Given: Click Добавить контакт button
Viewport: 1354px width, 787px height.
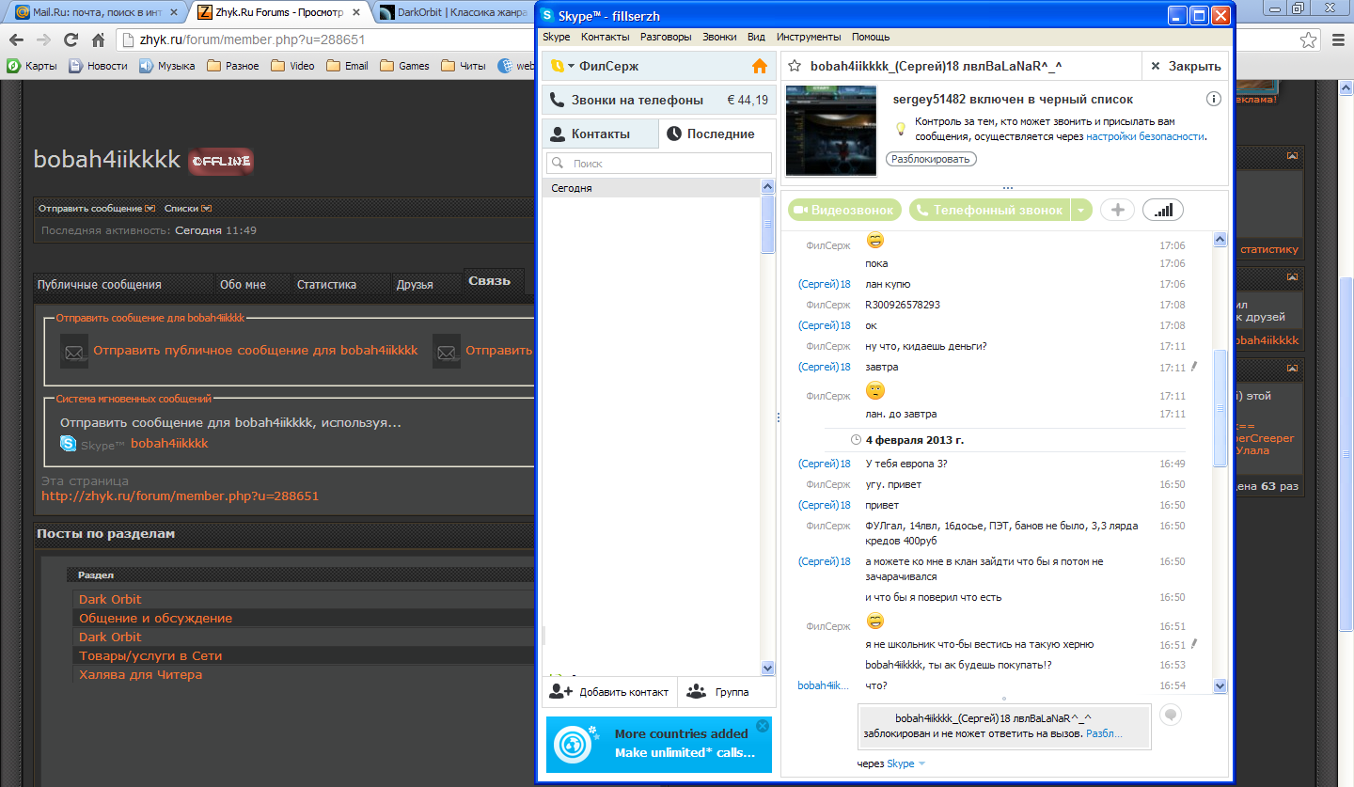Looking at the screenshot, I should pyautogui.click(x=609, y=692).
